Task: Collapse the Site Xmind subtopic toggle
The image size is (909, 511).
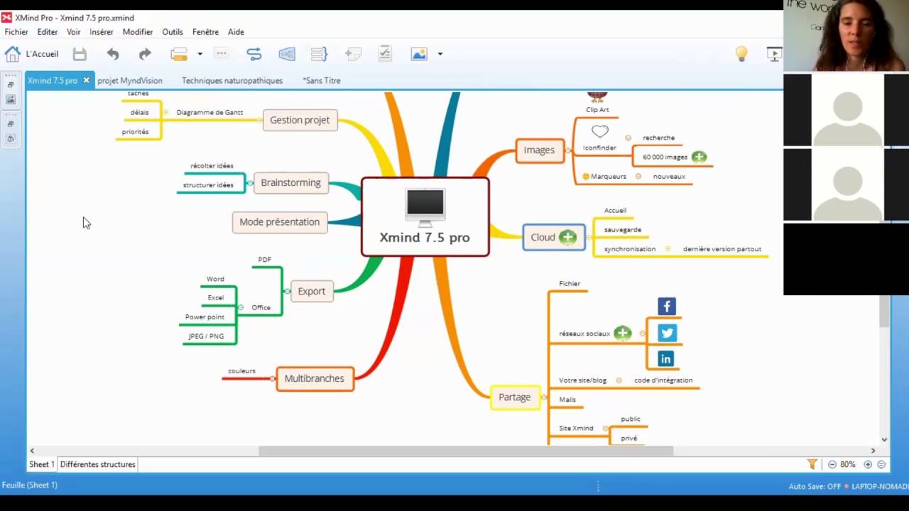Action: (x=605, y=429)
